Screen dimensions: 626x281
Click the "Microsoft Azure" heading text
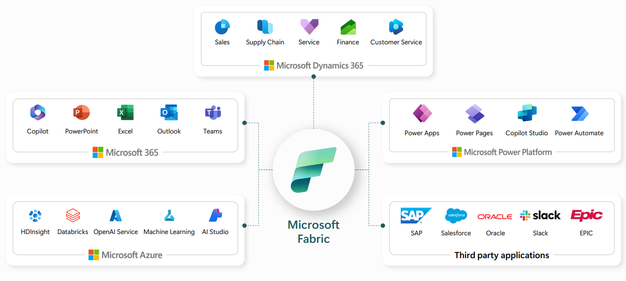(132, 255)
